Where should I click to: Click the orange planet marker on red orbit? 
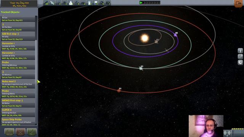click(119, 91)
